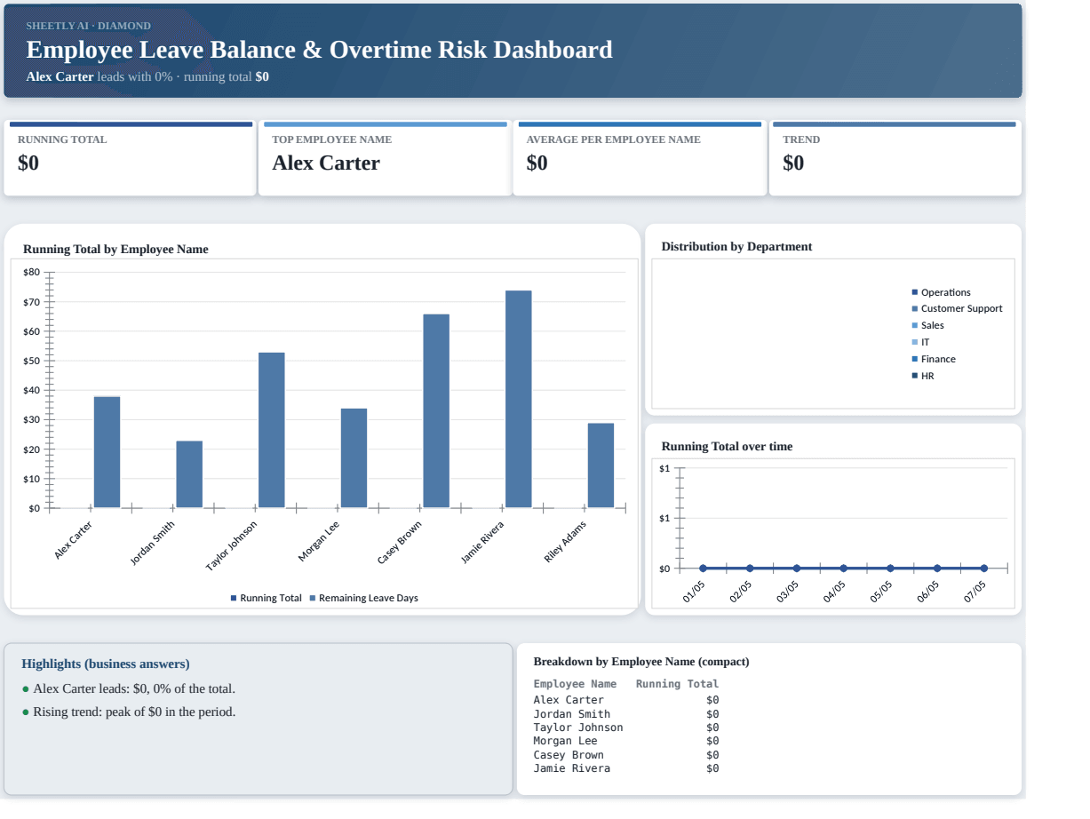Click the Operations legend color swatch
Viewport: 1090px width, 819px height.
pos(914,292)
